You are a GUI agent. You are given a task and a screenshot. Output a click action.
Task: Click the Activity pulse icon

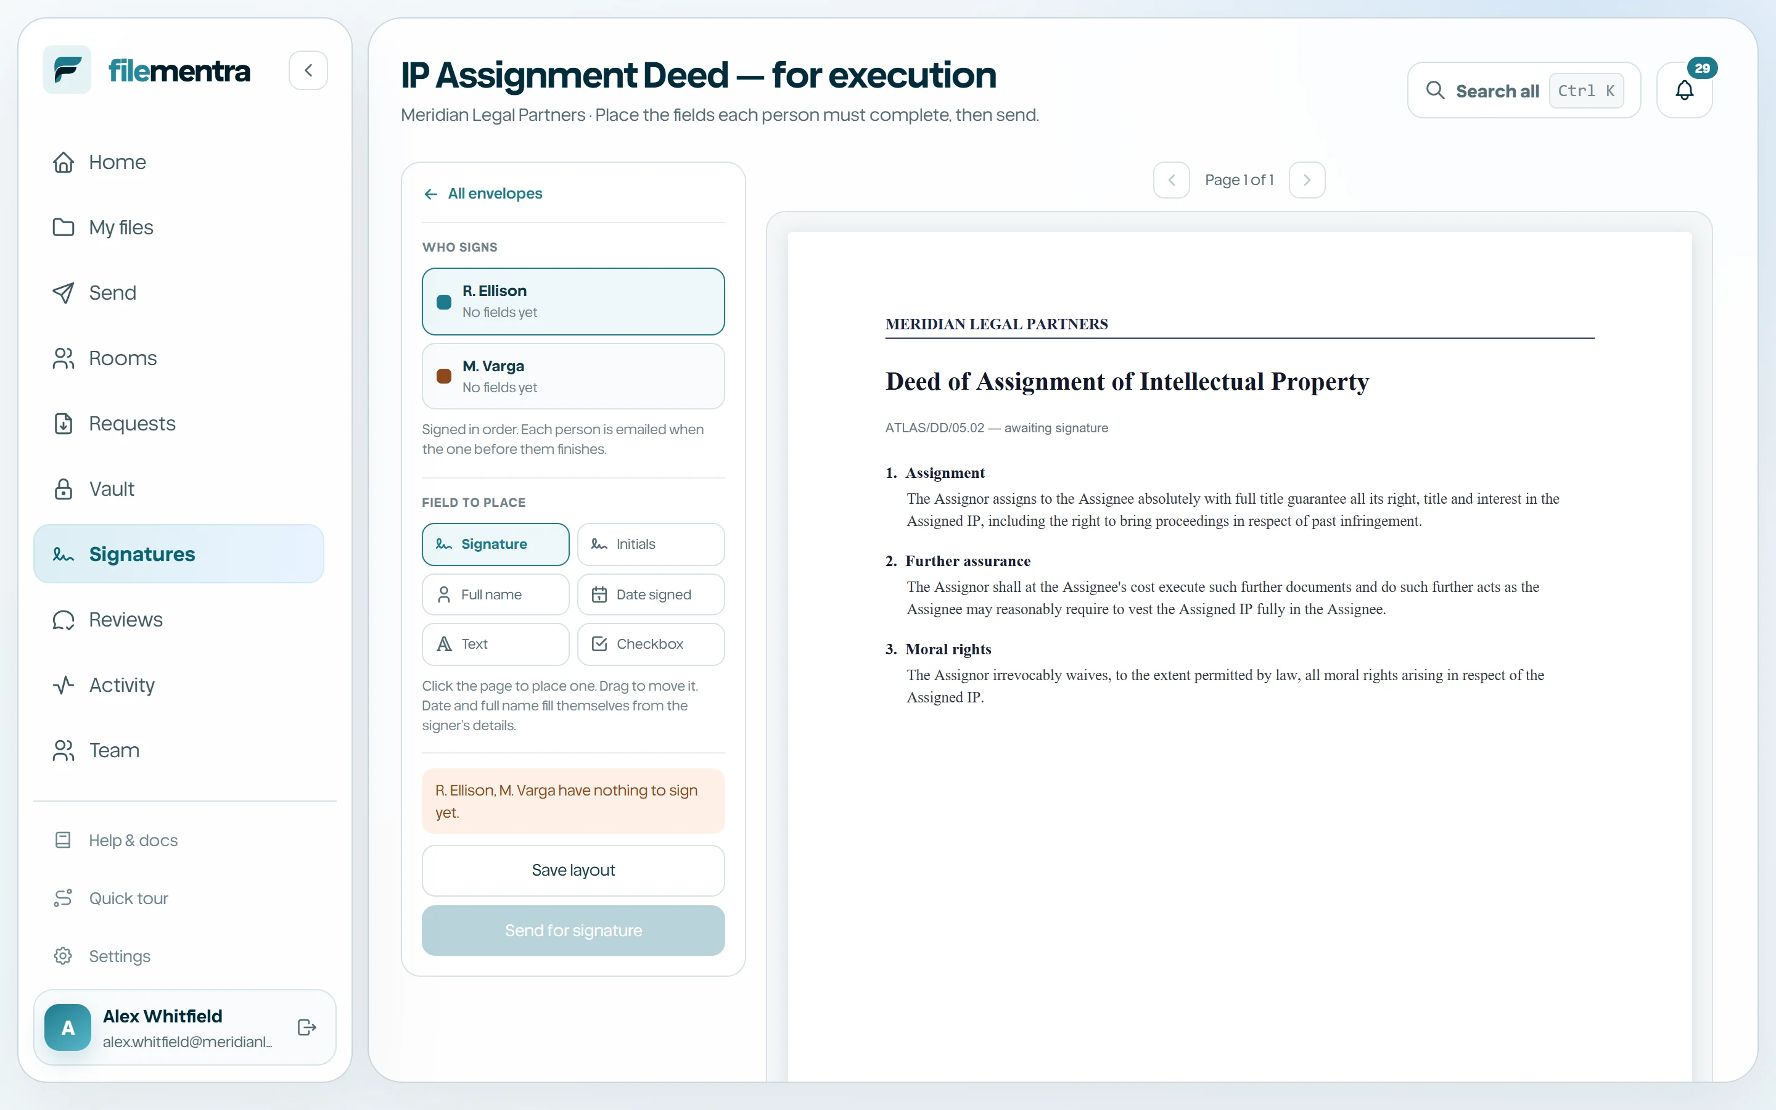tap(64, 685)
